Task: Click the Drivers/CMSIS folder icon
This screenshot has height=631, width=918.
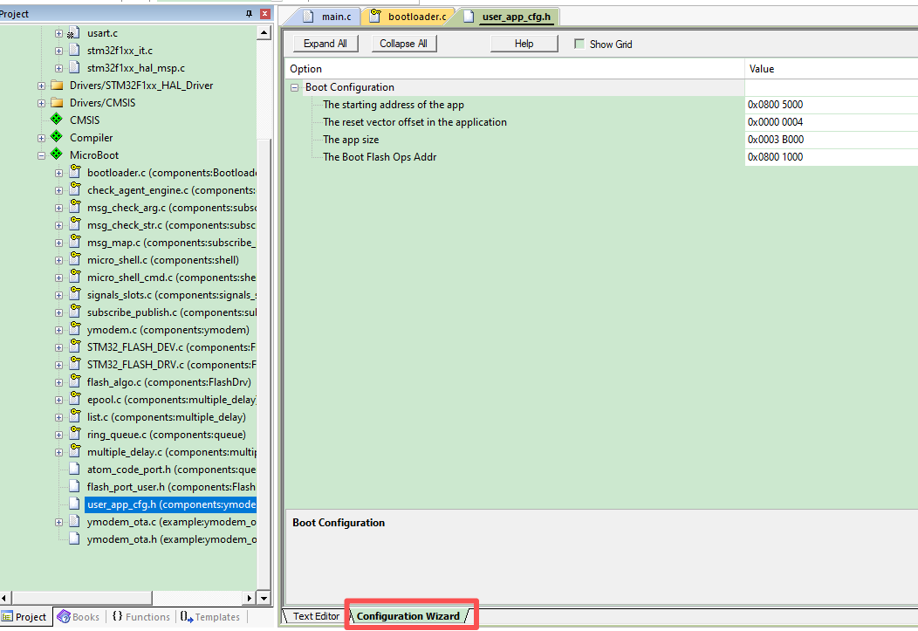Action: pos(57,102)
